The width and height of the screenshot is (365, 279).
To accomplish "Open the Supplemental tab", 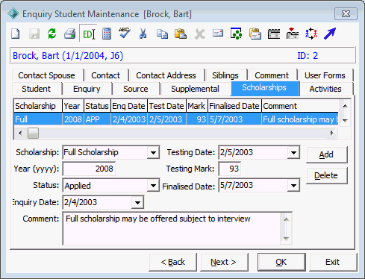I will [195, 89].
